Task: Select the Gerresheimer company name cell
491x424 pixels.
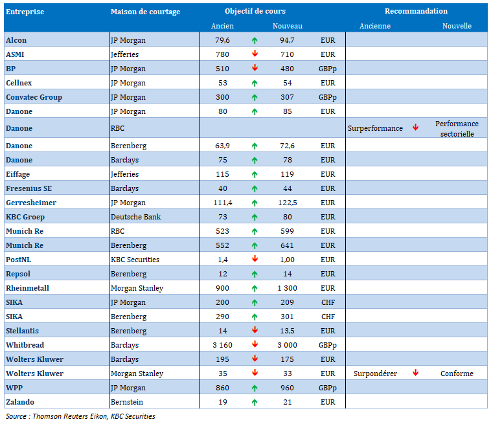Action: (x=31, y=203)
